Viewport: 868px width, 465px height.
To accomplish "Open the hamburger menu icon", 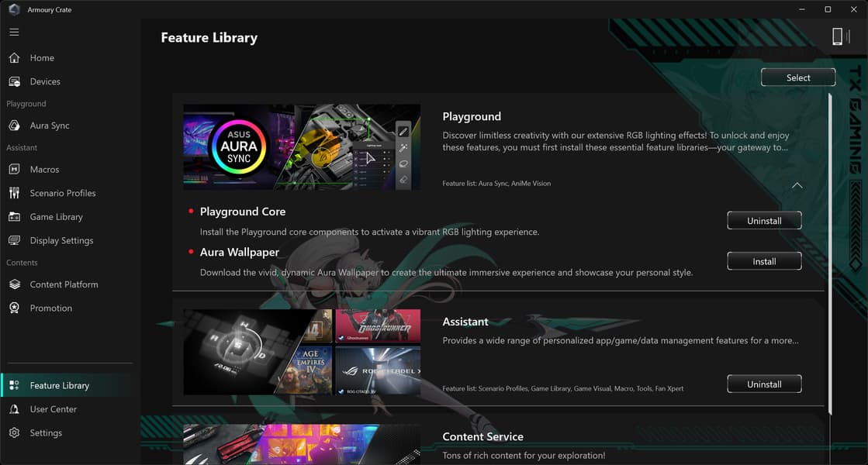I will (x=15, y=32).
